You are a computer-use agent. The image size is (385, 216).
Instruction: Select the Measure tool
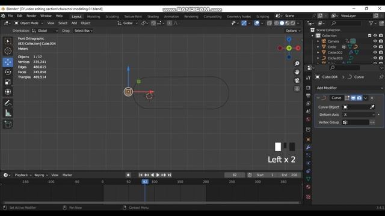(x=8, y=113)
